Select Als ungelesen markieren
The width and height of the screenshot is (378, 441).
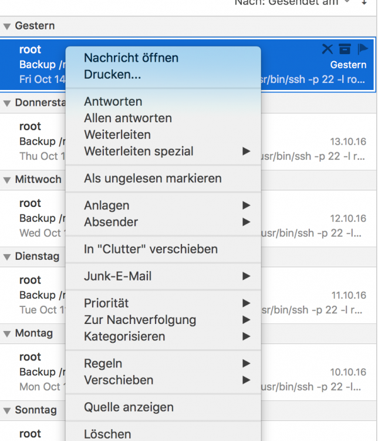[163, 178]
